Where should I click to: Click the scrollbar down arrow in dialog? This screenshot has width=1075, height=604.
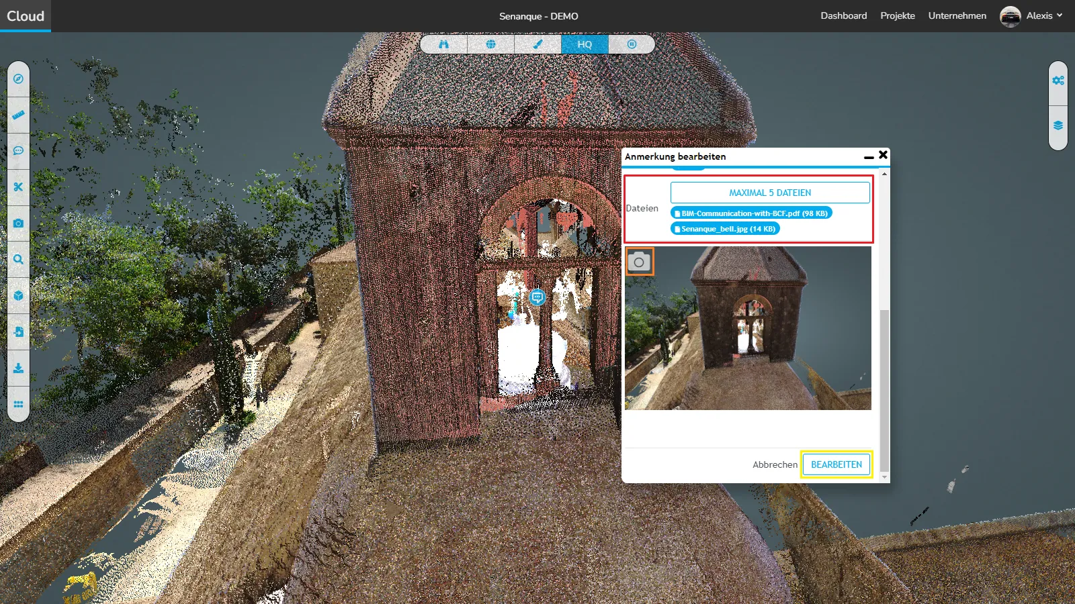pos(884,477)
